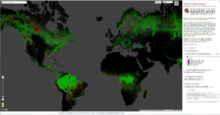Enable the Background Imagery checkbox
This screenshot has height=115, width=220.
[185, 77]
